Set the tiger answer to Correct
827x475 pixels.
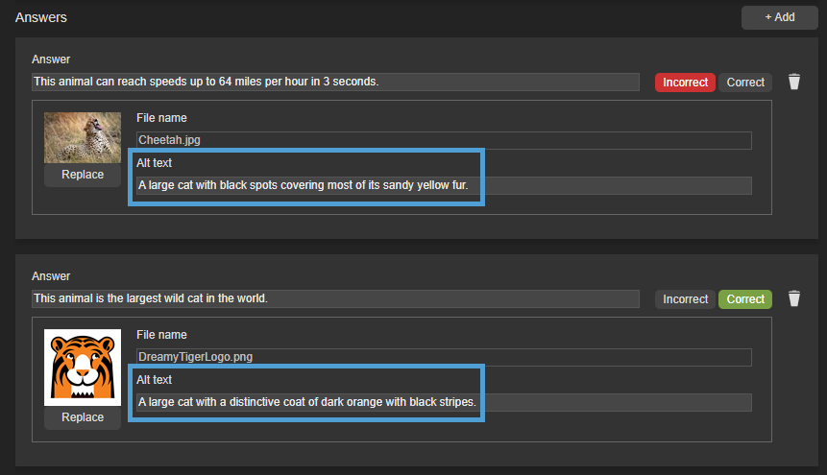click(x=745, y=299)
